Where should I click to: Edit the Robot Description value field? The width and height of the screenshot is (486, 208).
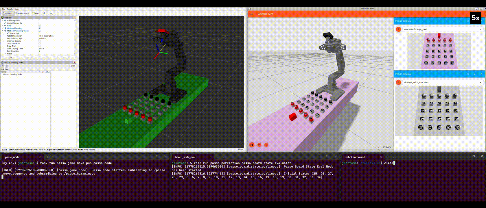[56, 36]
